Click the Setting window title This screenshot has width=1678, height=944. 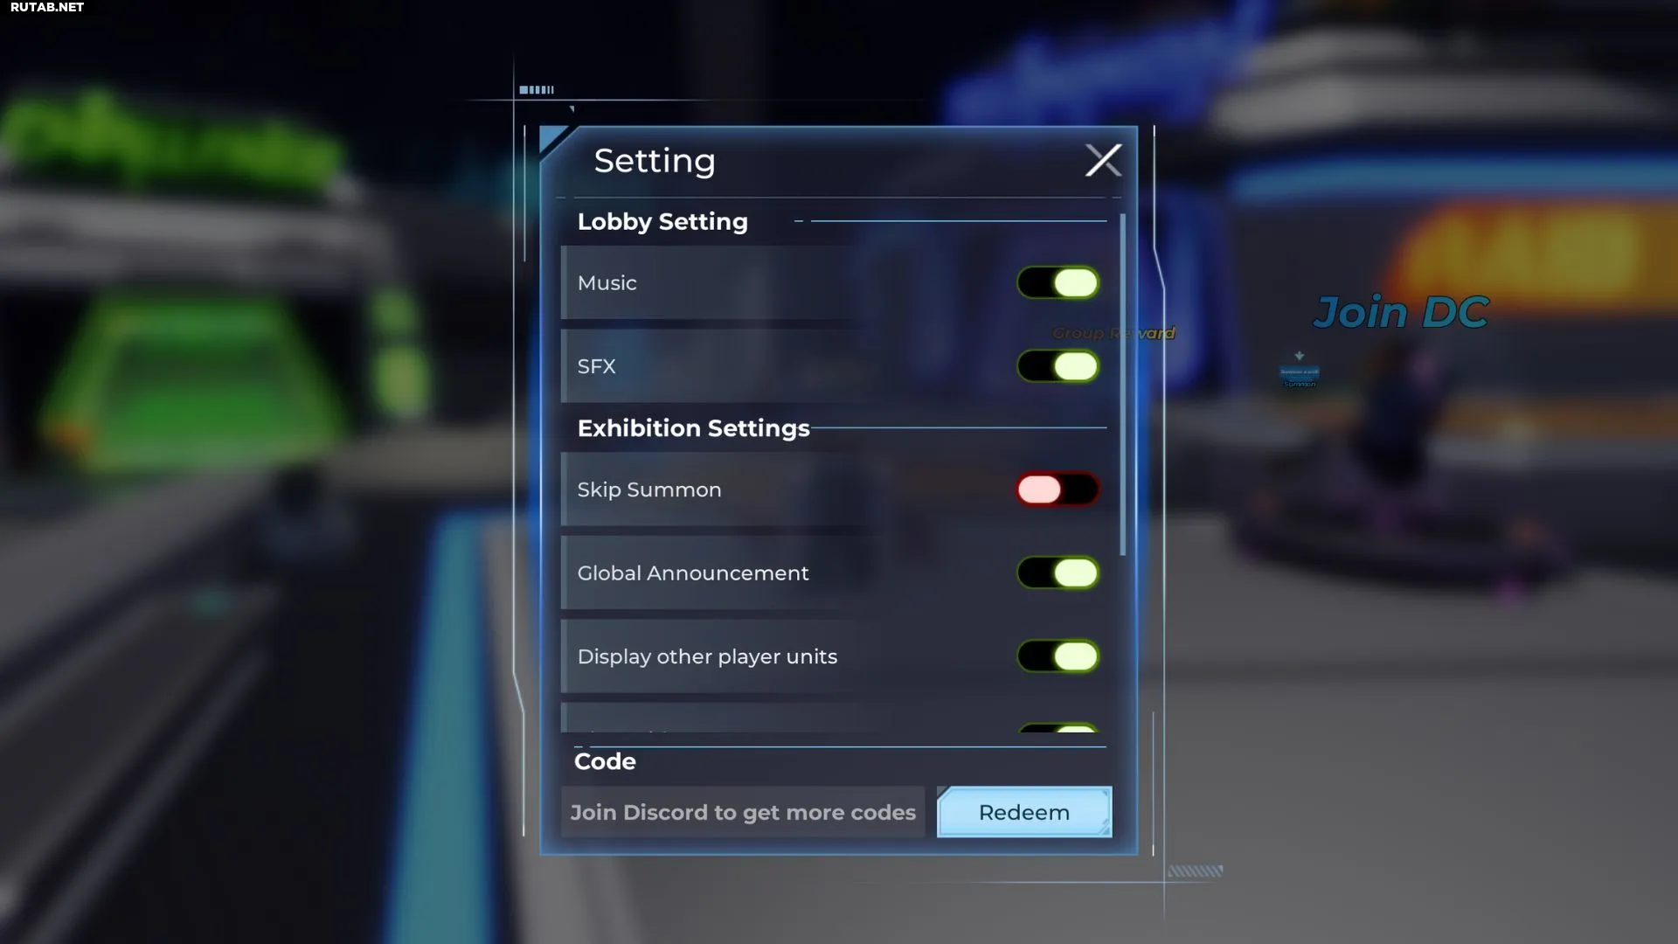coord(655,161)
